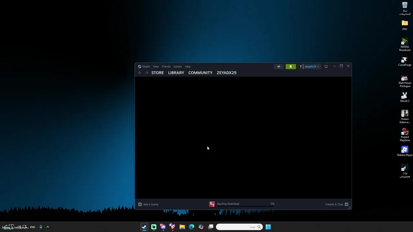The image size is (413, 232).
Task: Select Deceit 2 desktop shortcut
Action: [x=405, y=97]
